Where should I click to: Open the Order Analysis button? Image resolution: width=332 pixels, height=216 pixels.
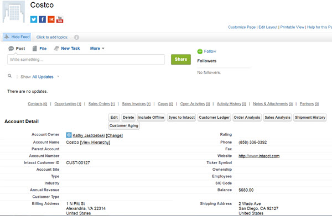pyautogui.click(x=247, y=118)
